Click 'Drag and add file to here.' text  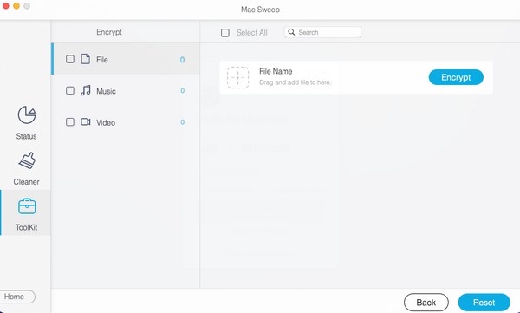point(296,82)
